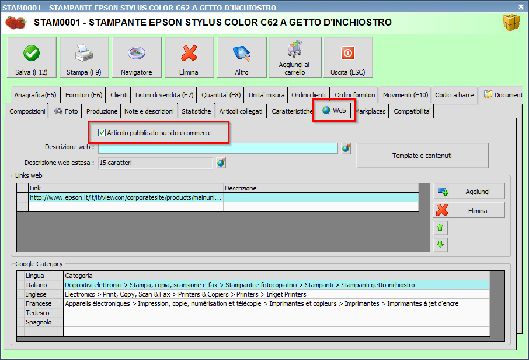
Task: Click the Descrizione web estesa field
Action: (x=155, y=163)
